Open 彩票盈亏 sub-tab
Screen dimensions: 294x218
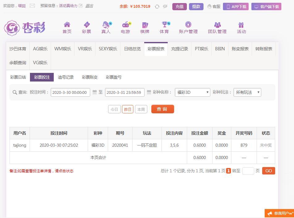[114, 77]
